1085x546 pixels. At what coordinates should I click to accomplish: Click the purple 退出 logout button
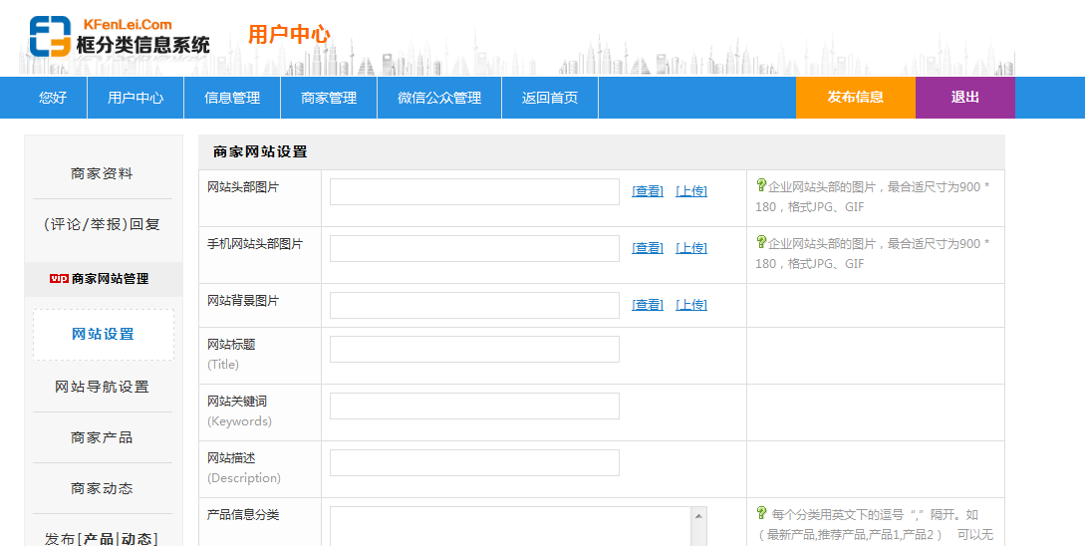(964, 98)
